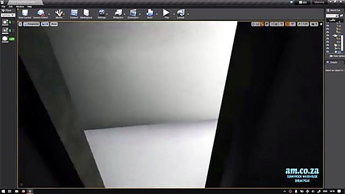Open the Windows Start menu
This screenshot has width=345, height=194.
click(3, 191)
